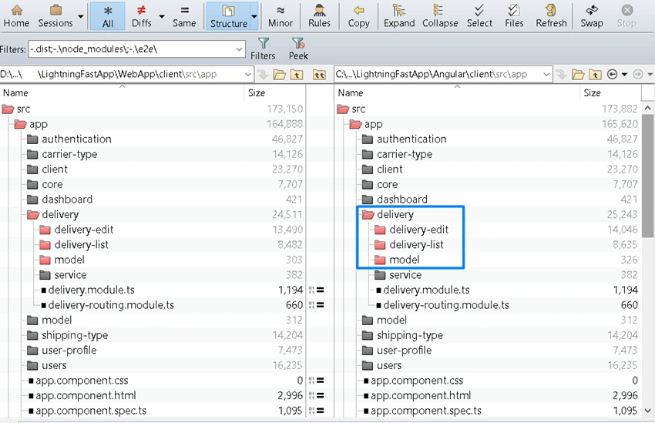
Task: Select right pane model folder under delivery
Action: coord(405,260)
